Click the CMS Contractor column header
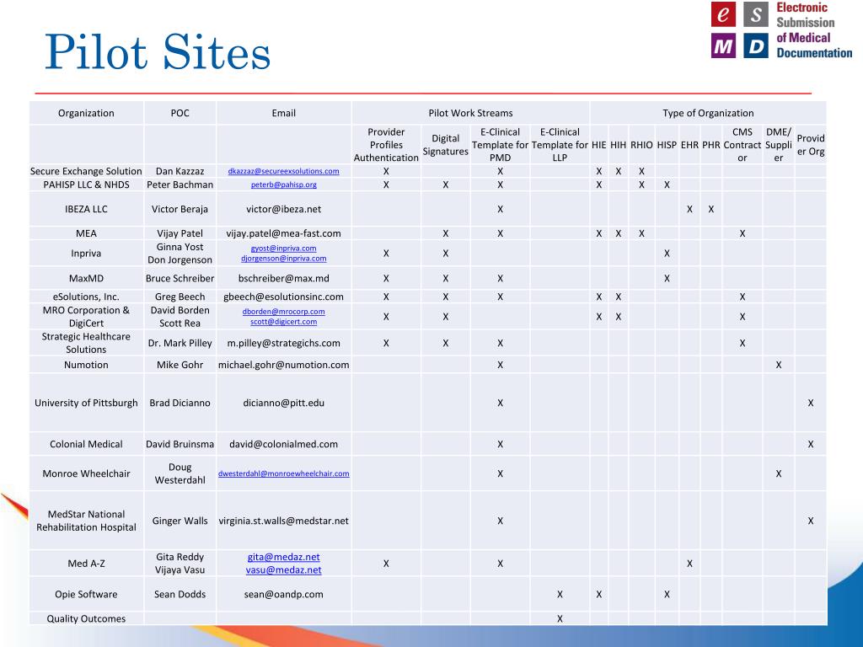863x647 pixels. (742, 145)
